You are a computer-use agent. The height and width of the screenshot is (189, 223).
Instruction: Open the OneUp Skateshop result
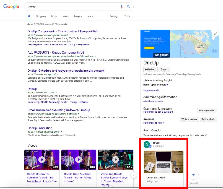[40, 128]
